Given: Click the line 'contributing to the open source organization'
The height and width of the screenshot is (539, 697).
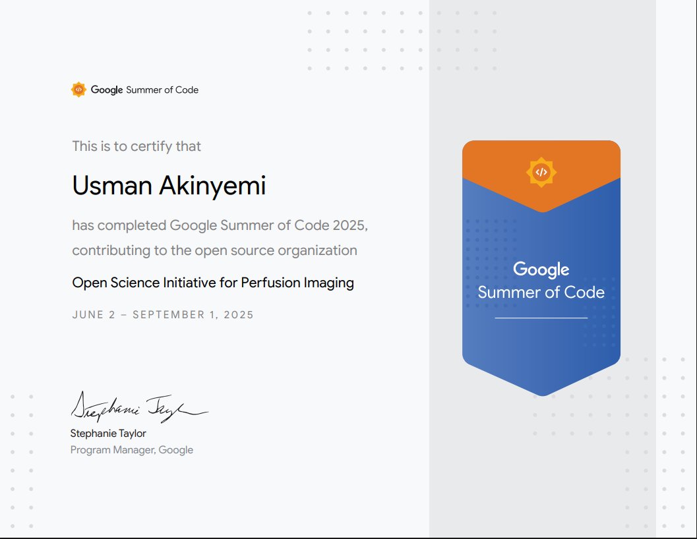Looking at the screenshot, I should pyautogui.click(x=214, y=250).
